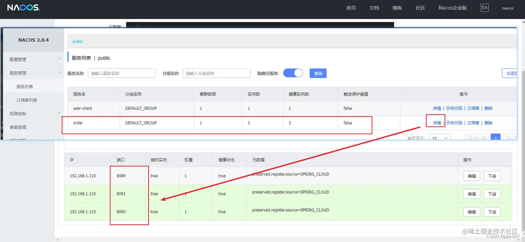Click the 查询 button
This screenshot has height=242, width=525.
tap(318, 73)
